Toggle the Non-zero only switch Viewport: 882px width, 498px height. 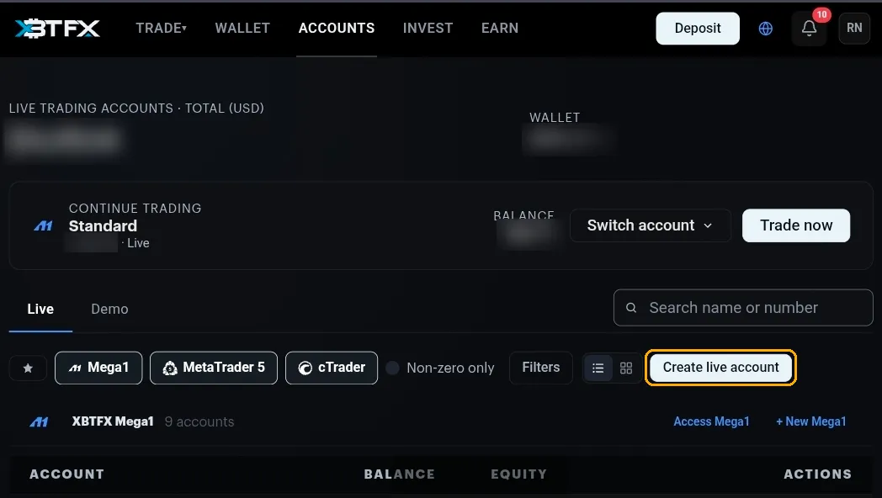click(x=392, y=368)
